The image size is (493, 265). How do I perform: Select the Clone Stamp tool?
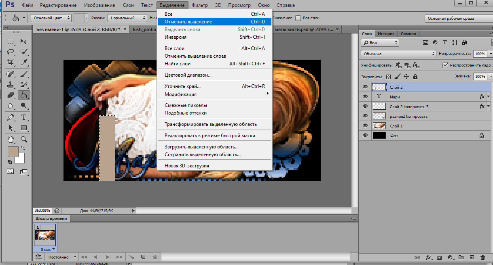[11, 85]
